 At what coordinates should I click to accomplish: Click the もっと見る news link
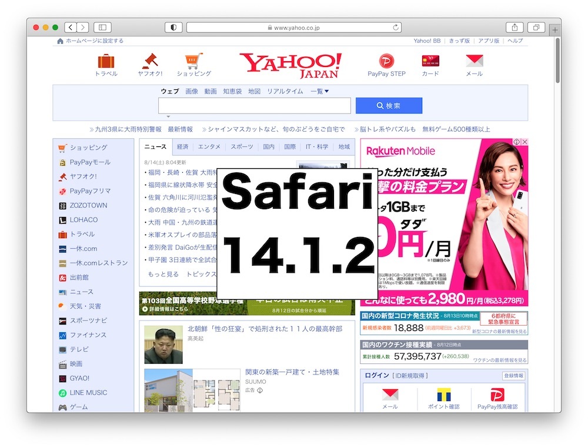[163, 274]
